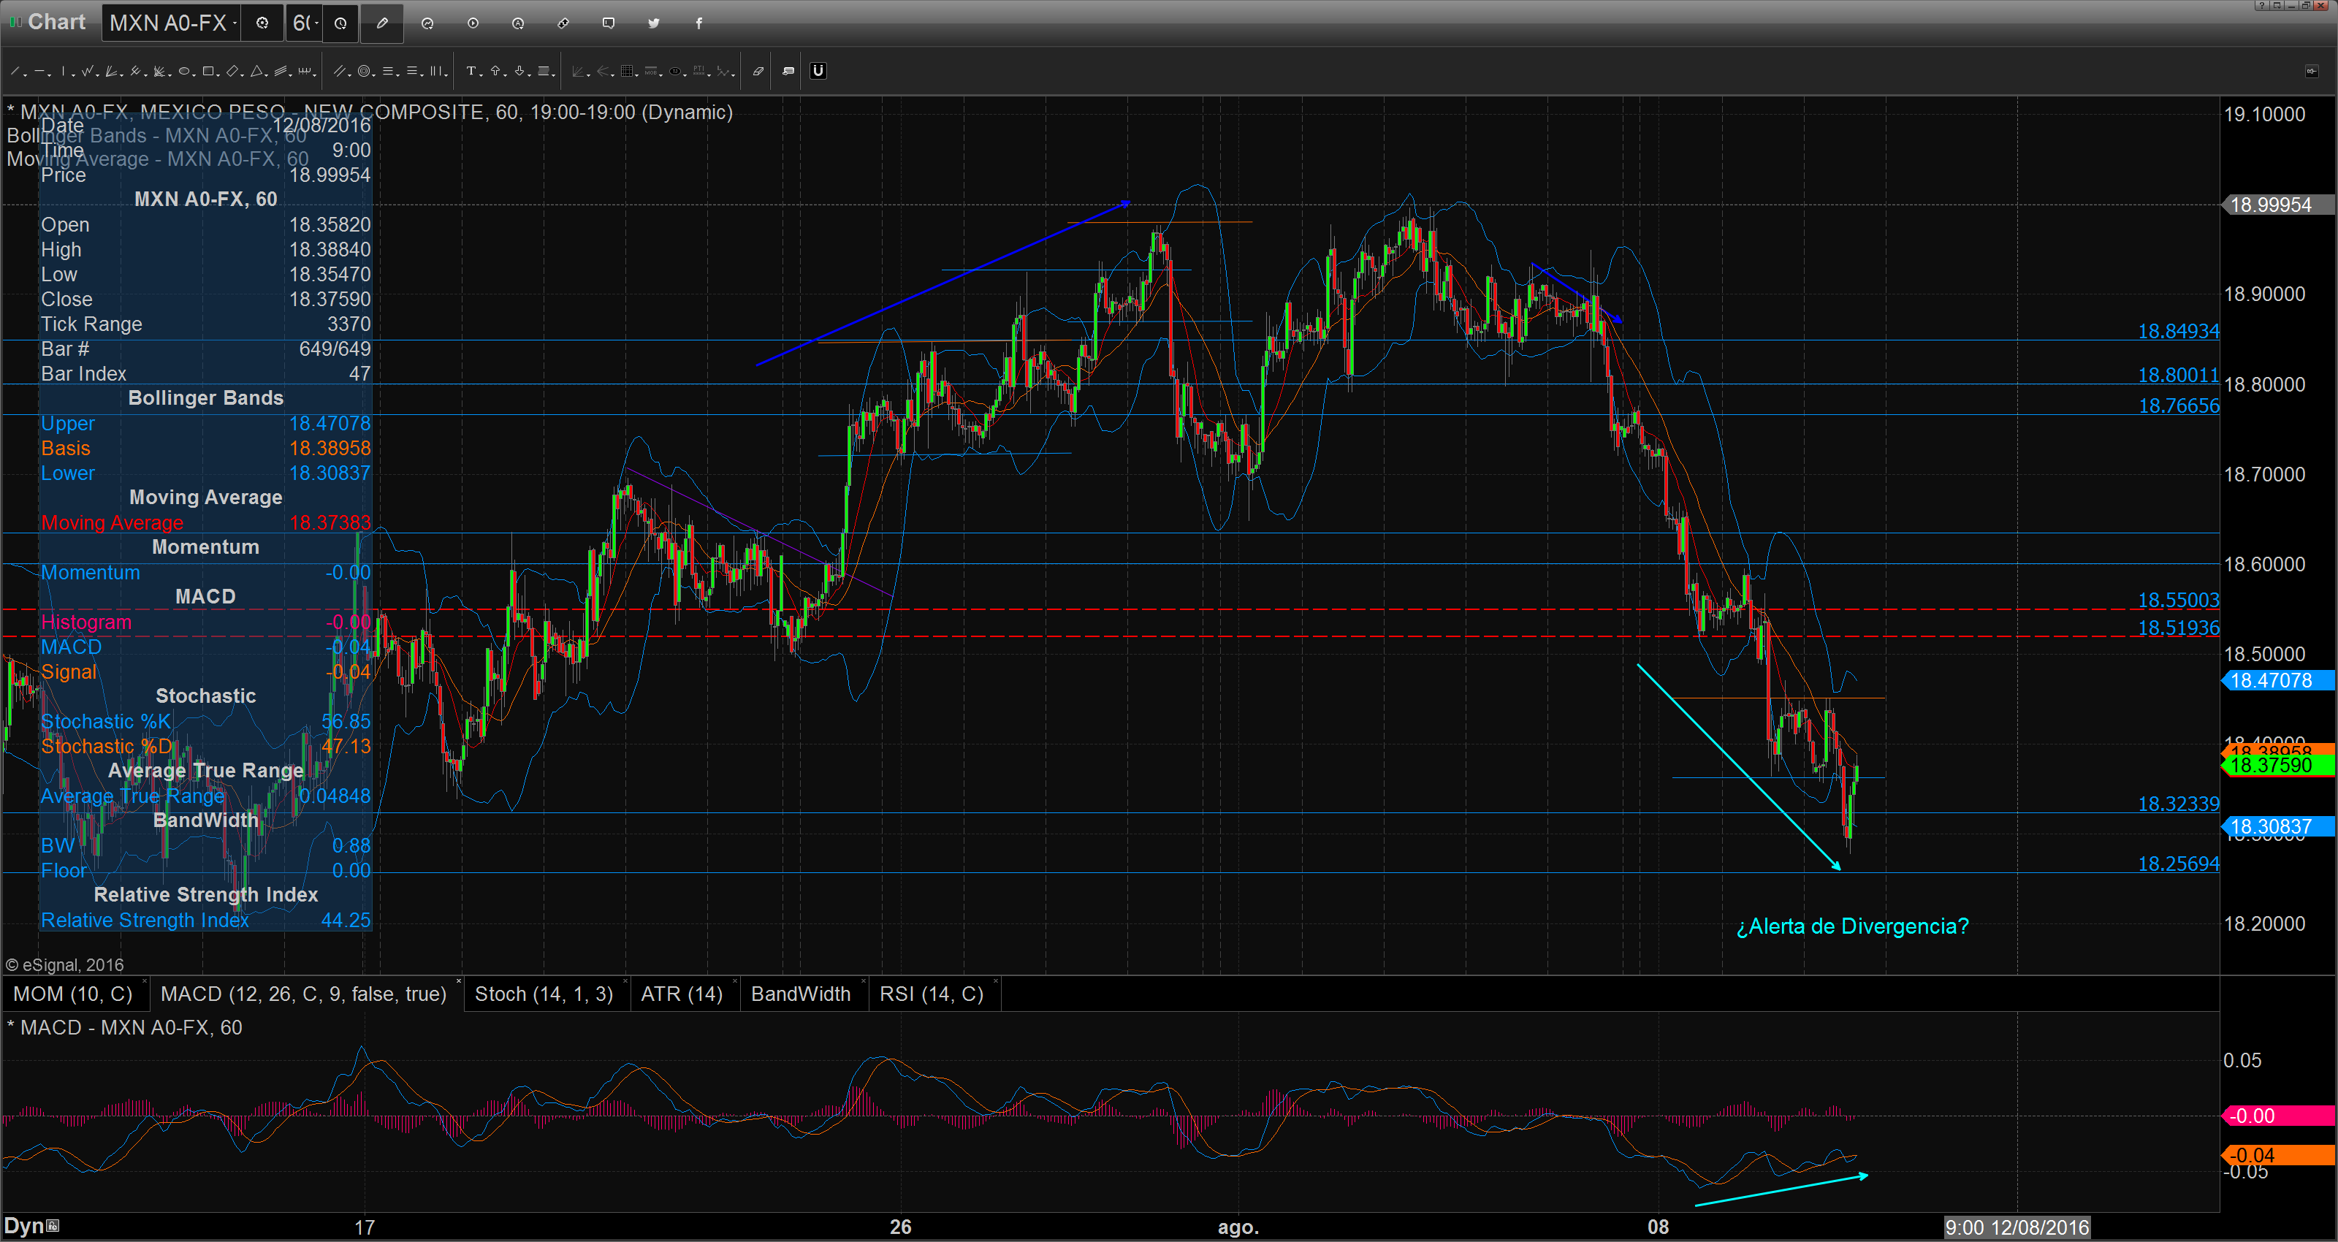Select the vertical line tool
2338x1242 pixels.
[x=63, y=71]
